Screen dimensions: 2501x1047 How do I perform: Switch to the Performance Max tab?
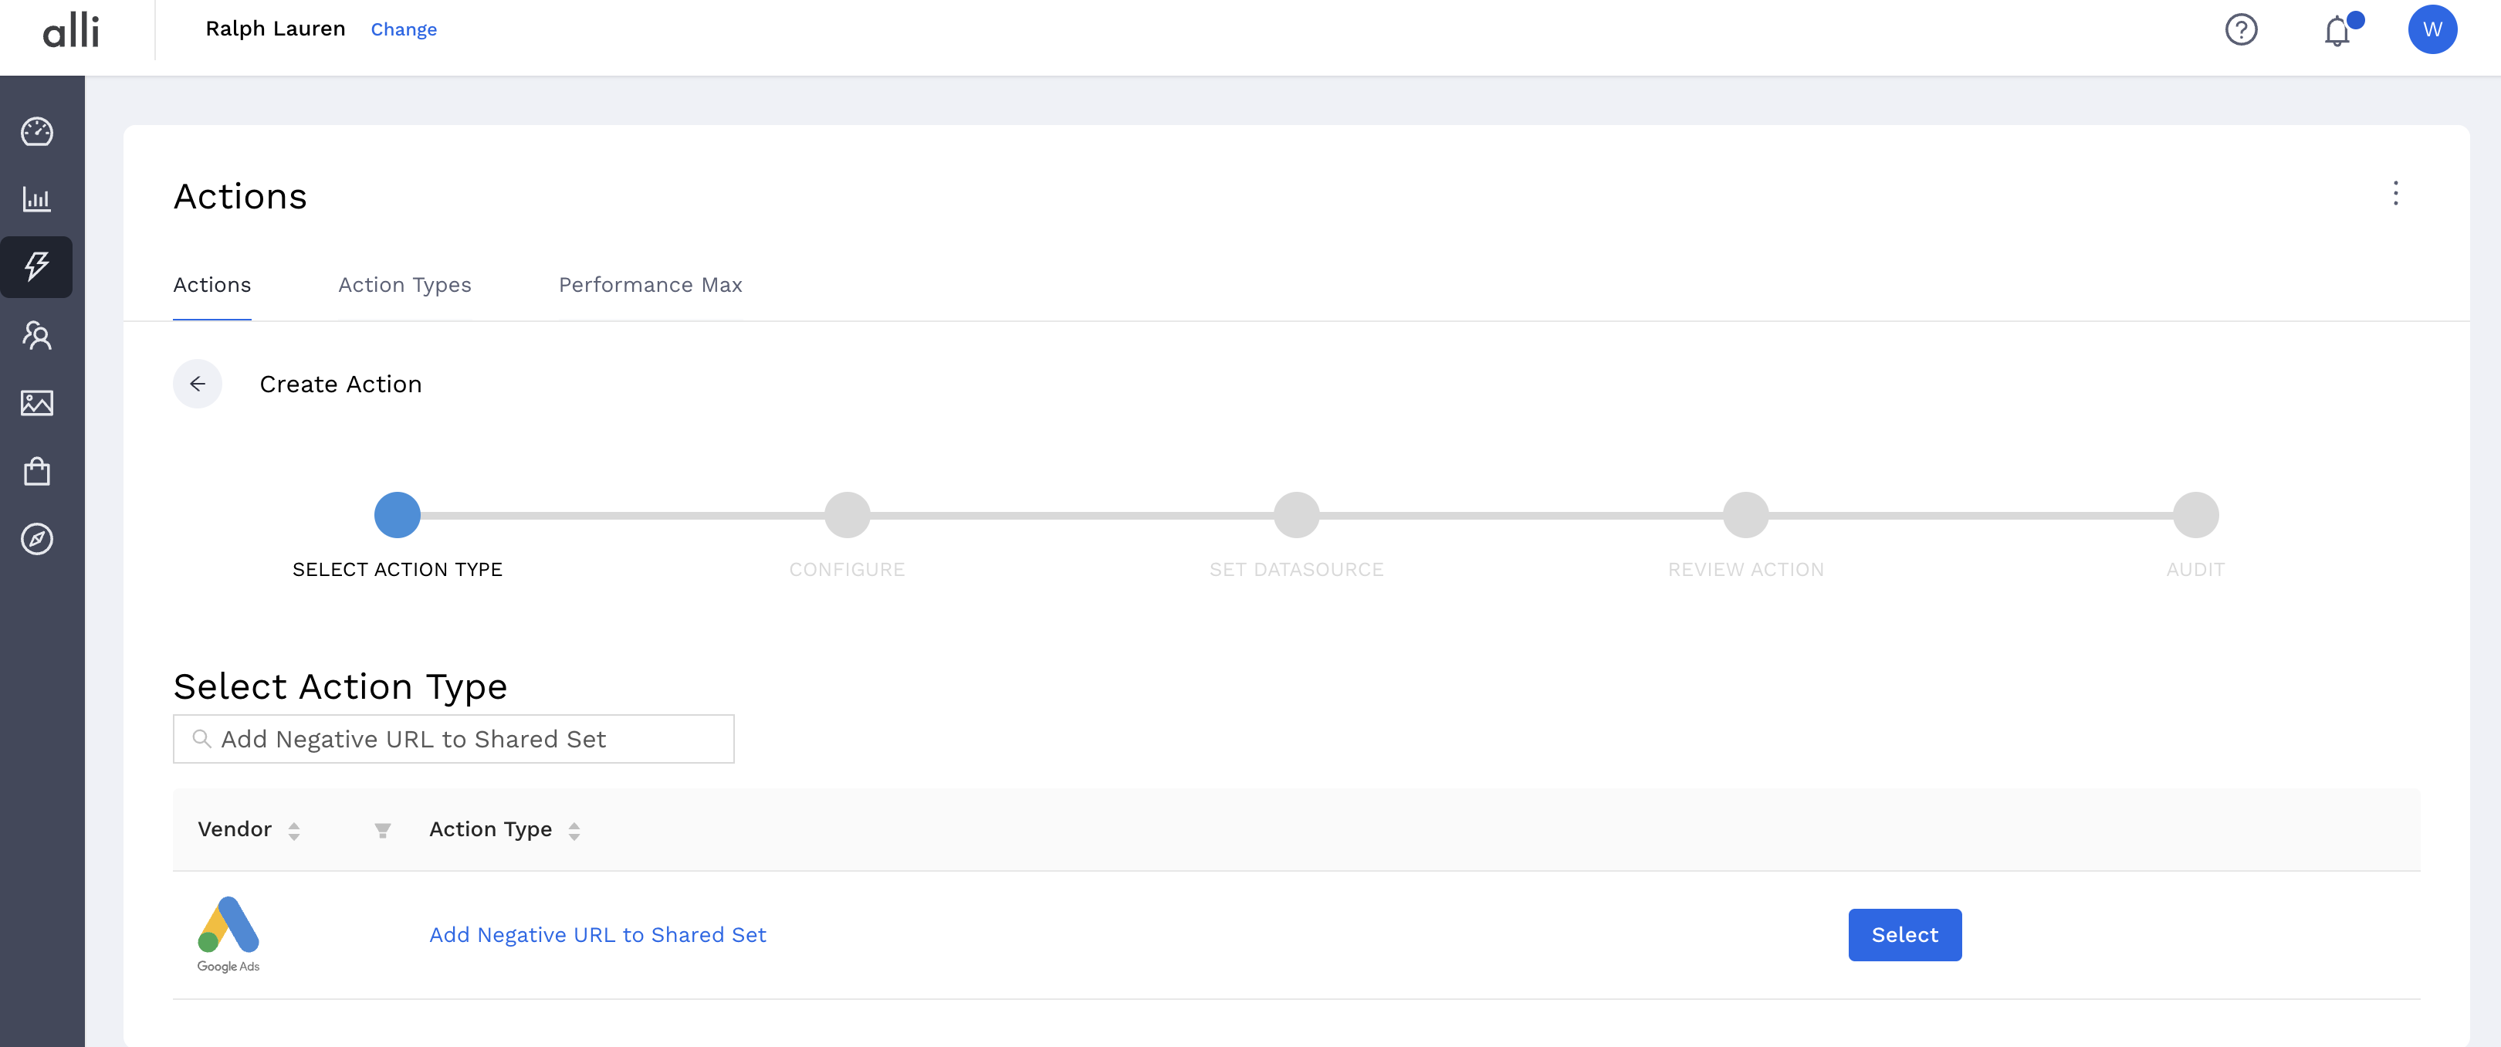click(649, 286)
